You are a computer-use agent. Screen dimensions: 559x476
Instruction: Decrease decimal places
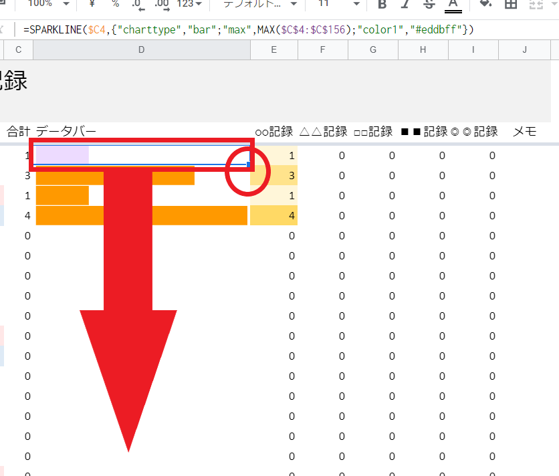click(x=137, y=4)
